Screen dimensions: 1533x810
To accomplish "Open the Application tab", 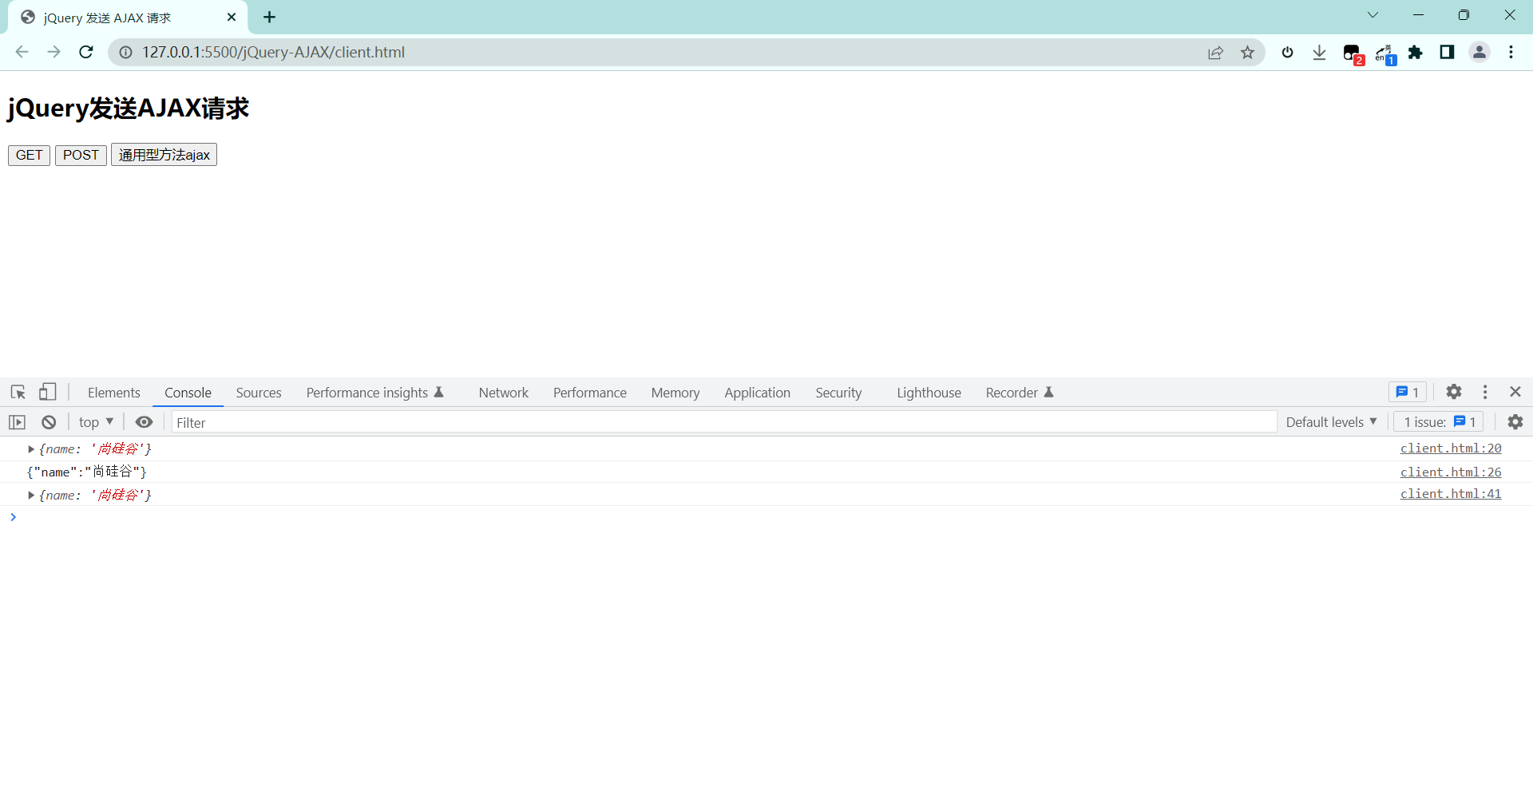I will [757, 393].
